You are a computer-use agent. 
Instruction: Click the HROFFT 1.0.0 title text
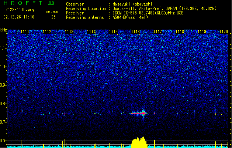pyautogui.click(x=29, y=3)
